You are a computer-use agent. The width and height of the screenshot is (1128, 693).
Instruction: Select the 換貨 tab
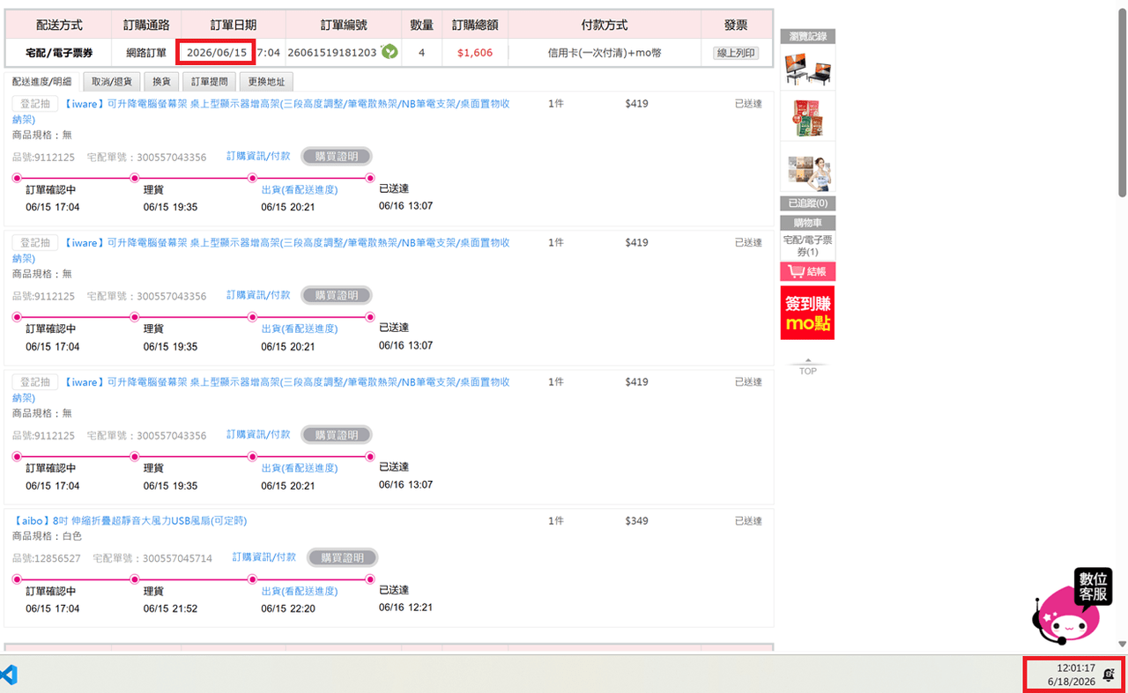tap(161, 82)
